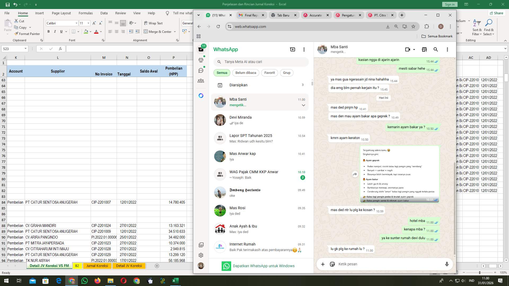Toggle bold formatting

[49, 31]
